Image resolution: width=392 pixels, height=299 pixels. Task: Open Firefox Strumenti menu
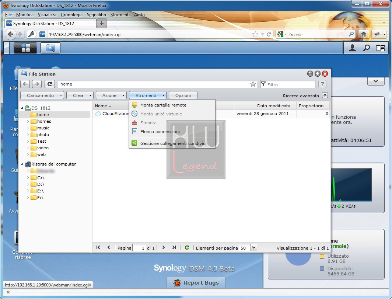pyautogui.click(x=120, y=15)
